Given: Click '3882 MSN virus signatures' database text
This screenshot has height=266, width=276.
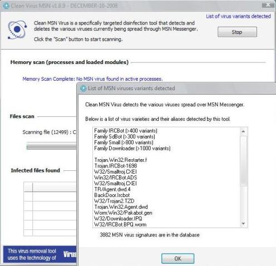Looking at the screenshot, I should point(150,235).
